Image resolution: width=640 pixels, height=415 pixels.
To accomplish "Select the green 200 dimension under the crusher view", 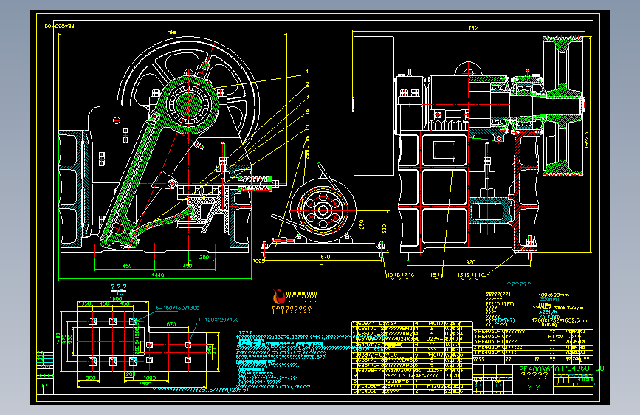I will click(204, 257).
